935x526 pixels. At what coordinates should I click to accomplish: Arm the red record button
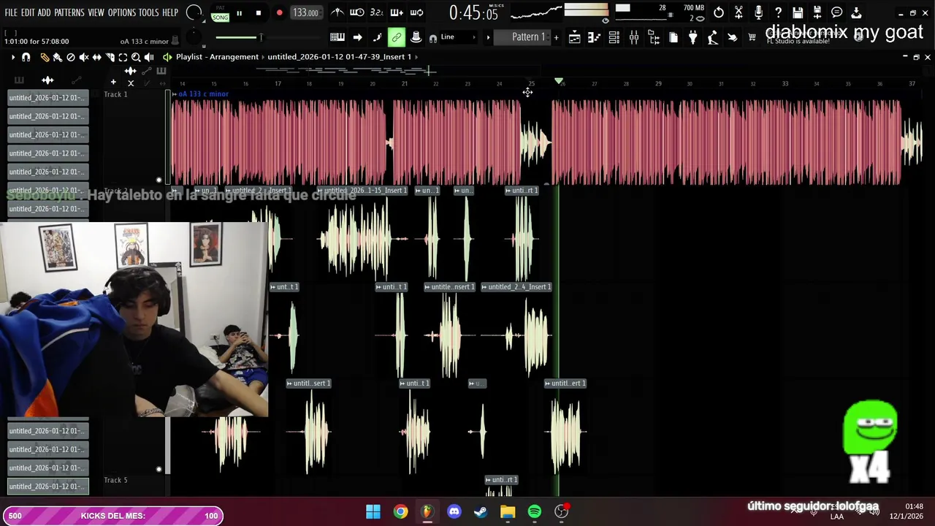[279, 12]
